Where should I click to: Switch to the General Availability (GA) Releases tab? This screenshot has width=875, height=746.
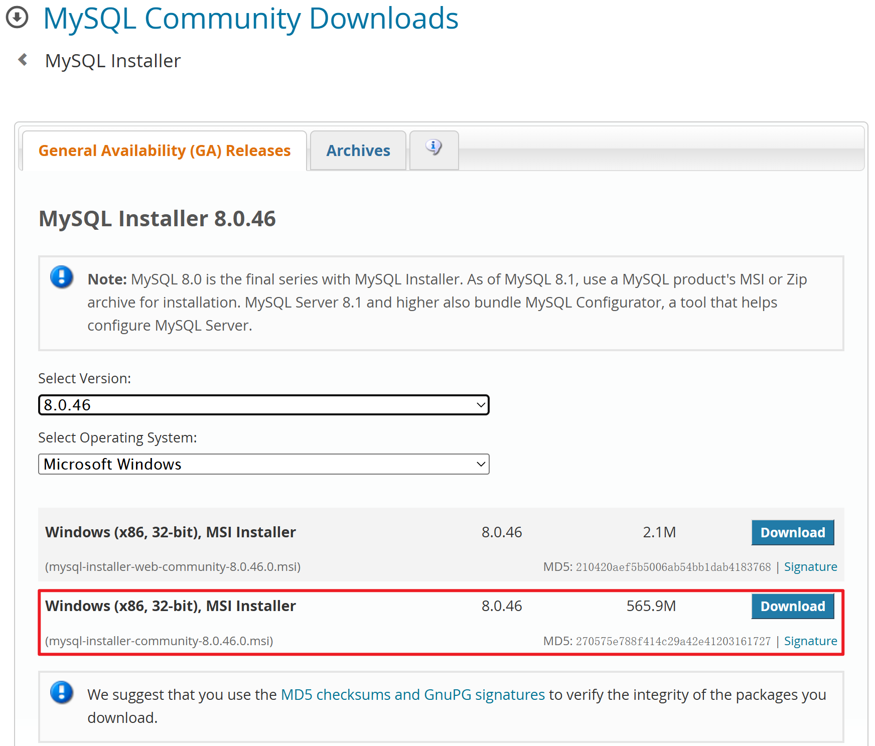(x=165, y=151)
